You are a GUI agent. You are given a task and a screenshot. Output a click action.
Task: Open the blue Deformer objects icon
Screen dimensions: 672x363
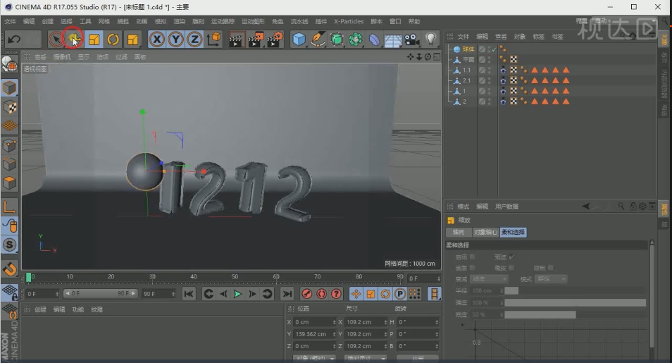(374, 39)
